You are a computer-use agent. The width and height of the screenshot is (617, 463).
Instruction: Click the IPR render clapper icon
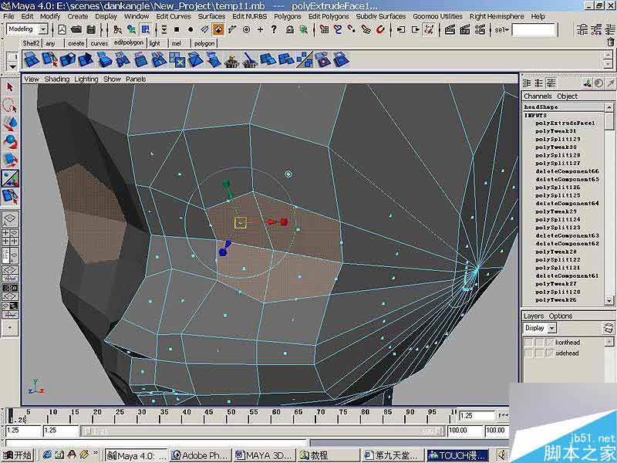[465, 29]
